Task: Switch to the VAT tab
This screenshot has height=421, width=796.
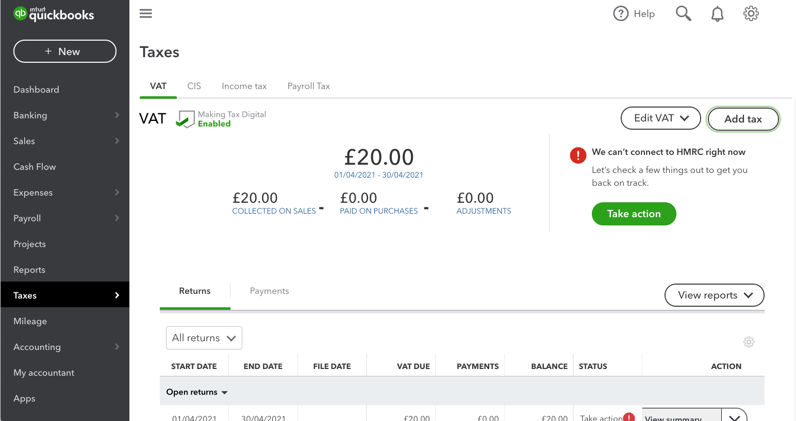Action: (158, 86)
